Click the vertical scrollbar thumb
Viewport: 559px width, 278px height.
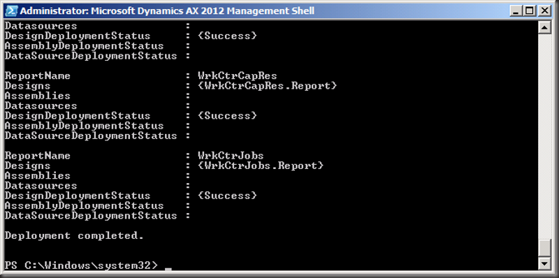point(545,248)
